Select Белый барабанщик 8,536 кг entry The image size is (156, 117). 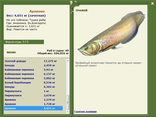pos(33,82)
